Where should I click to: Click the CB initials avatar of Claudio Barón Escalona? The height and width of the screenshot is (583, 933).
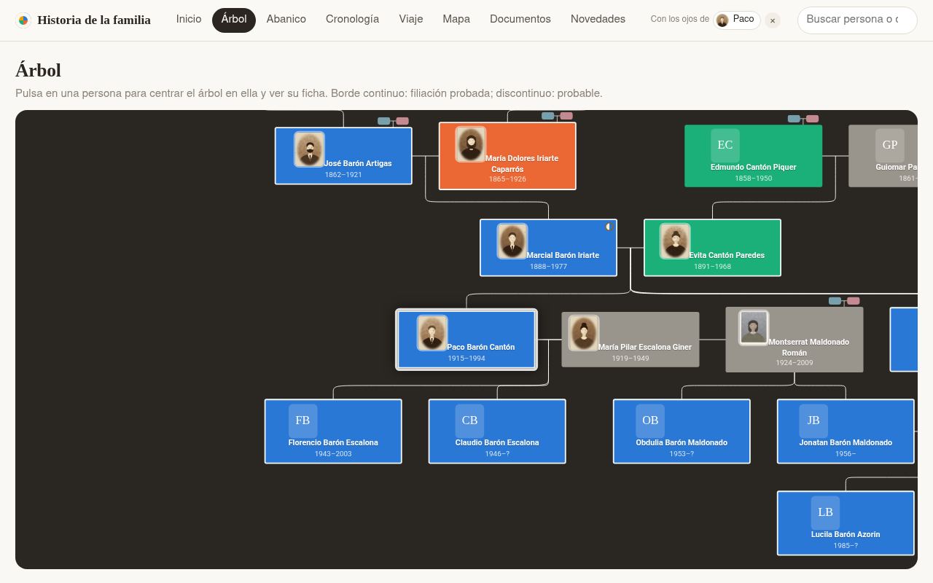tap(469, 420)
